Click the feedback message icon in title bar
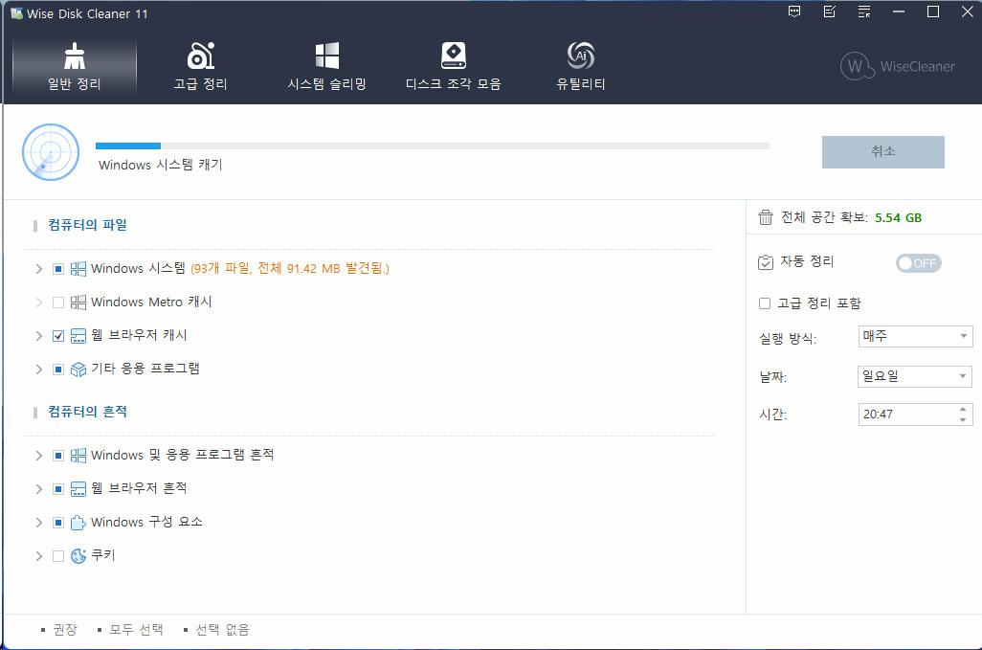Screen dimensions: 982x650 click(x=794, y=12)
